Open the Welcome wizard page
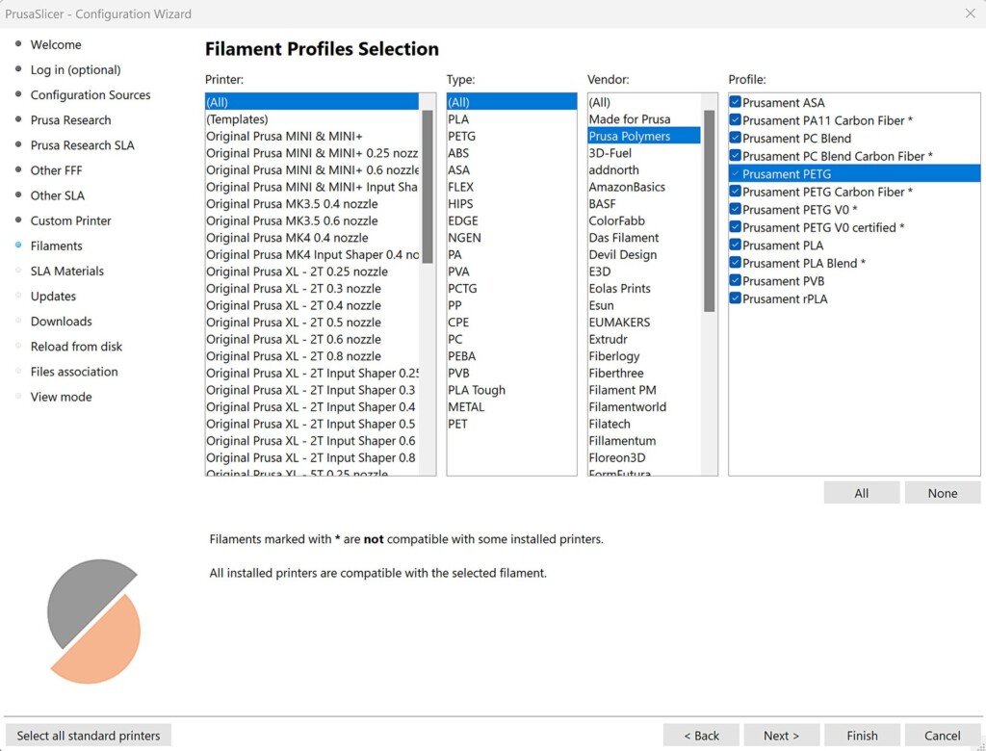Viewport: 986px width, 751px height. coord(55,44)
